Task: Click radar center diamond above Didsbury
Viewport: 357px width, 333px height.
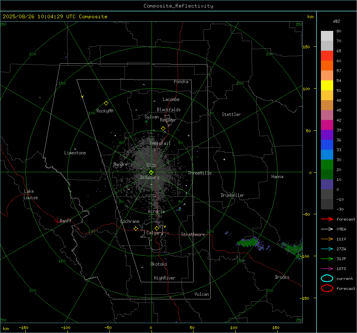Action: click(x=152, y=172)
